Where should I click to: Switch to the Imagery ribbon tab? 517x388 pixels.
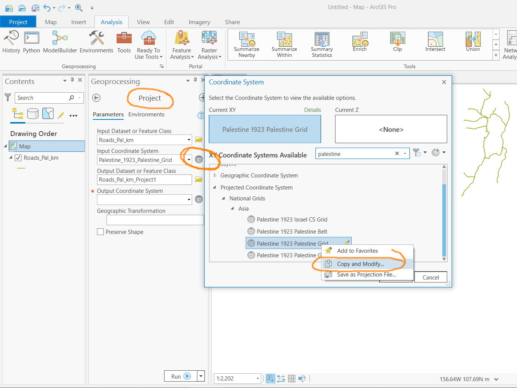[199, 22]
